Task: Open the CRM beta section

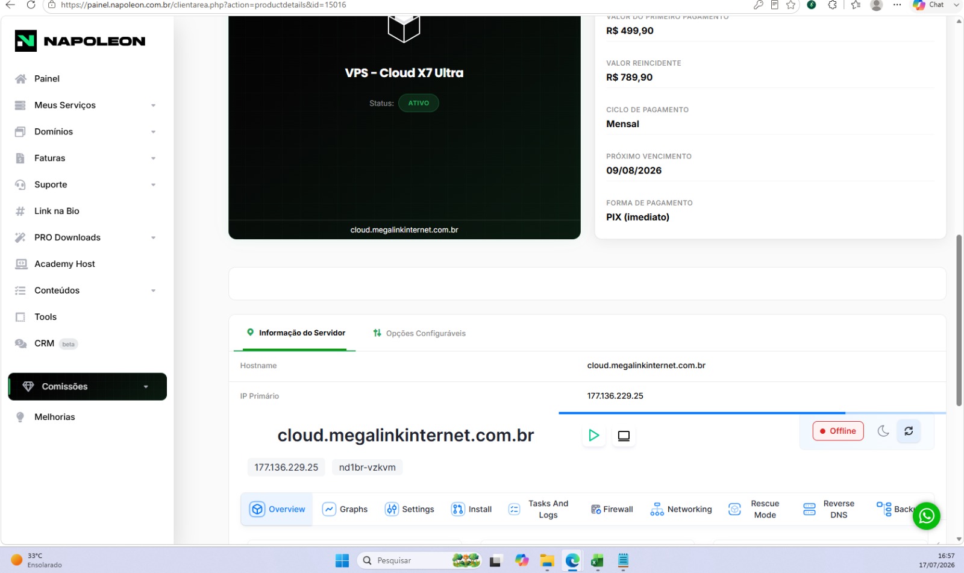Action: [x=46, y=343]
